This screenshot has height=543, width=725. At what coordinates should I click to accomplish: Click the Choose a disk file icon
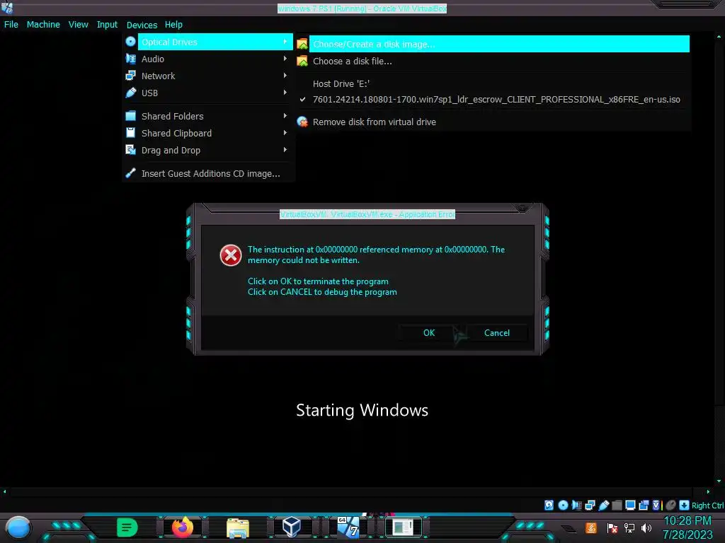pos(302,61)
